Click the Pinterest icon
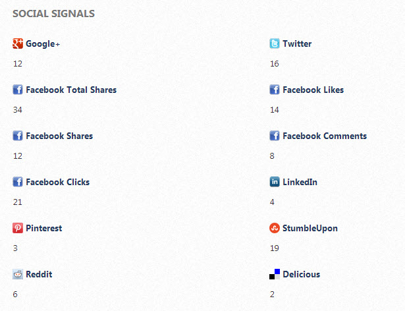 (18, 229)
